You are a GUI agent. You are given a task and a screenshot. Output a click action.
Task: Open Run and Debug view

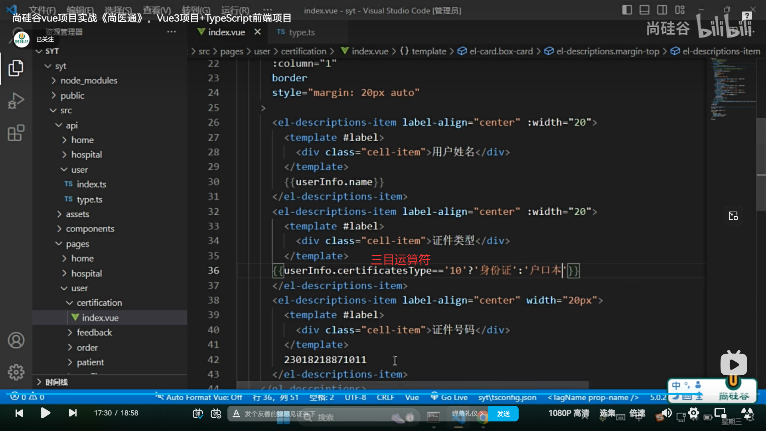coord(16,101)
